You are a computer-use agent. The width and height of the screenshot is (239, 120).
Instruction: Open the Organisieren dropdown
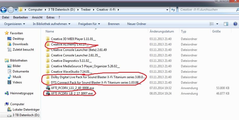pyautogui.click(x=15, y=24)
